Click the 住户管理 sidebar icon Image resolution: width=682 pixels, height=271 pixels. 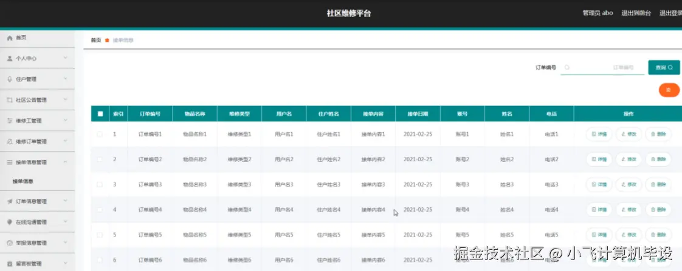pos(10,79)
